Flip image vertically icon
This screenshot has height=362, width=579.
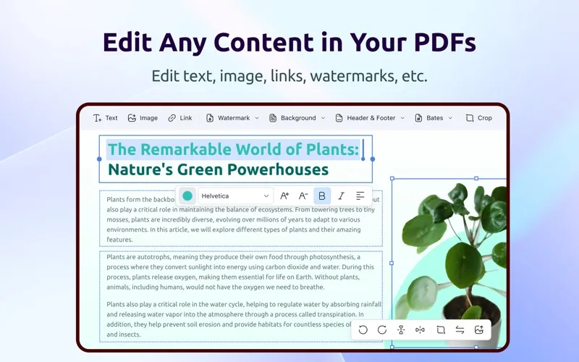401,330
